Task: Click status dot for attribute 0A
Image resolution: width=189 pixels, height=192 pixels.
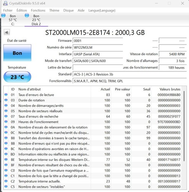Action: click(6, 127)
